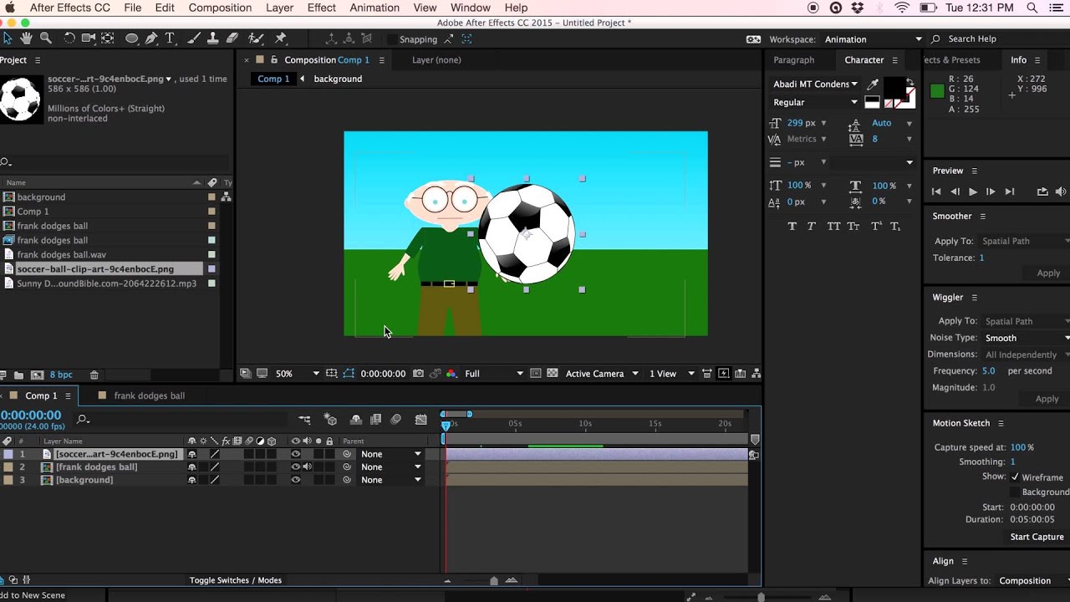Open the Composition menu
This screenshot has width=1070, height=602.
coord(220,8)
